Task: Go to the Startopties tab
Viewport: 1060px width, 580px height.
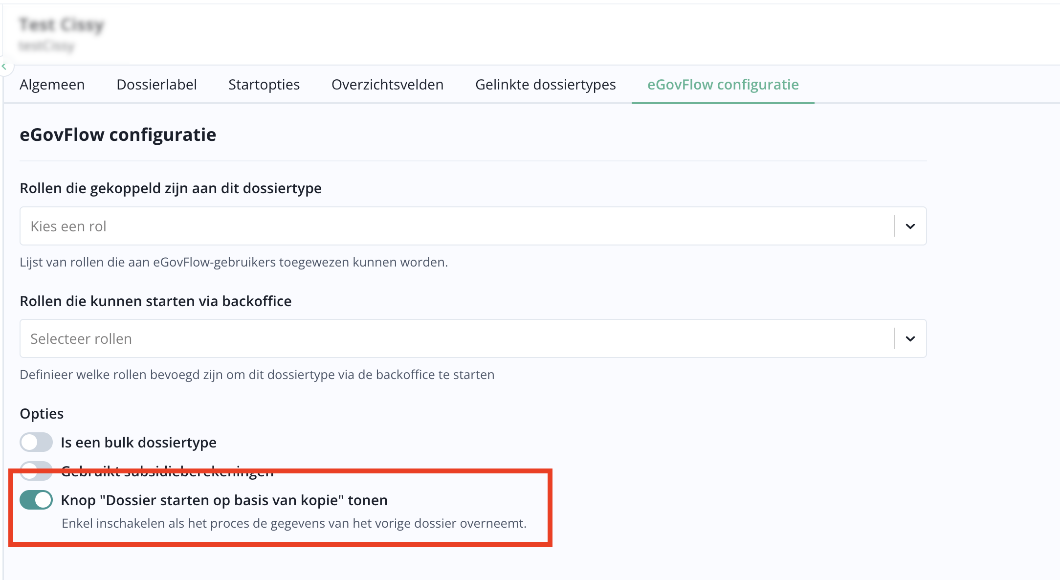Action: pyautogui.click(x=264, y=85)
